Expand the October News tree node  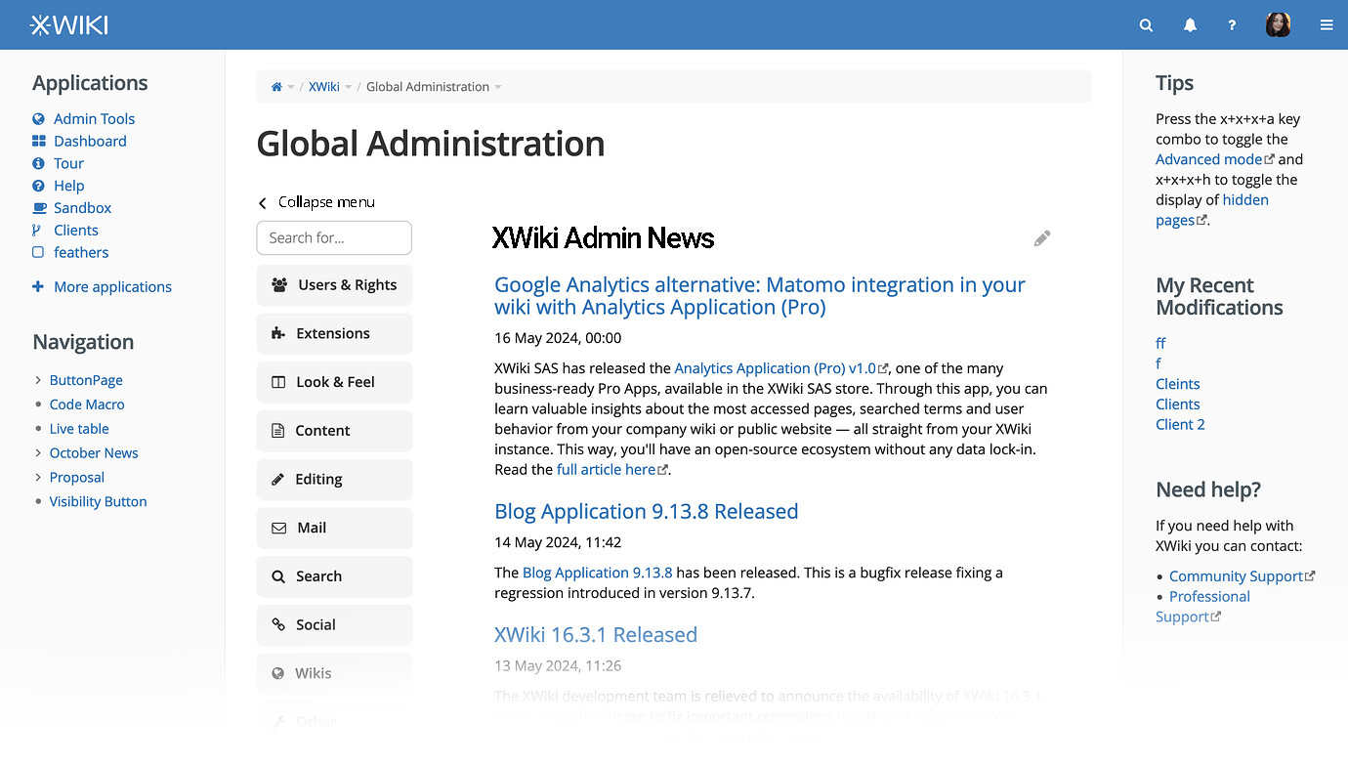pos(38,453)
